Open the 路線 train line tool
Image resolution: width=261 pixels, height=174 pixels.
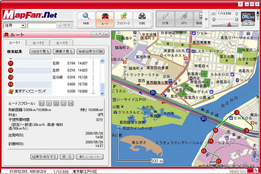(199, 19)
